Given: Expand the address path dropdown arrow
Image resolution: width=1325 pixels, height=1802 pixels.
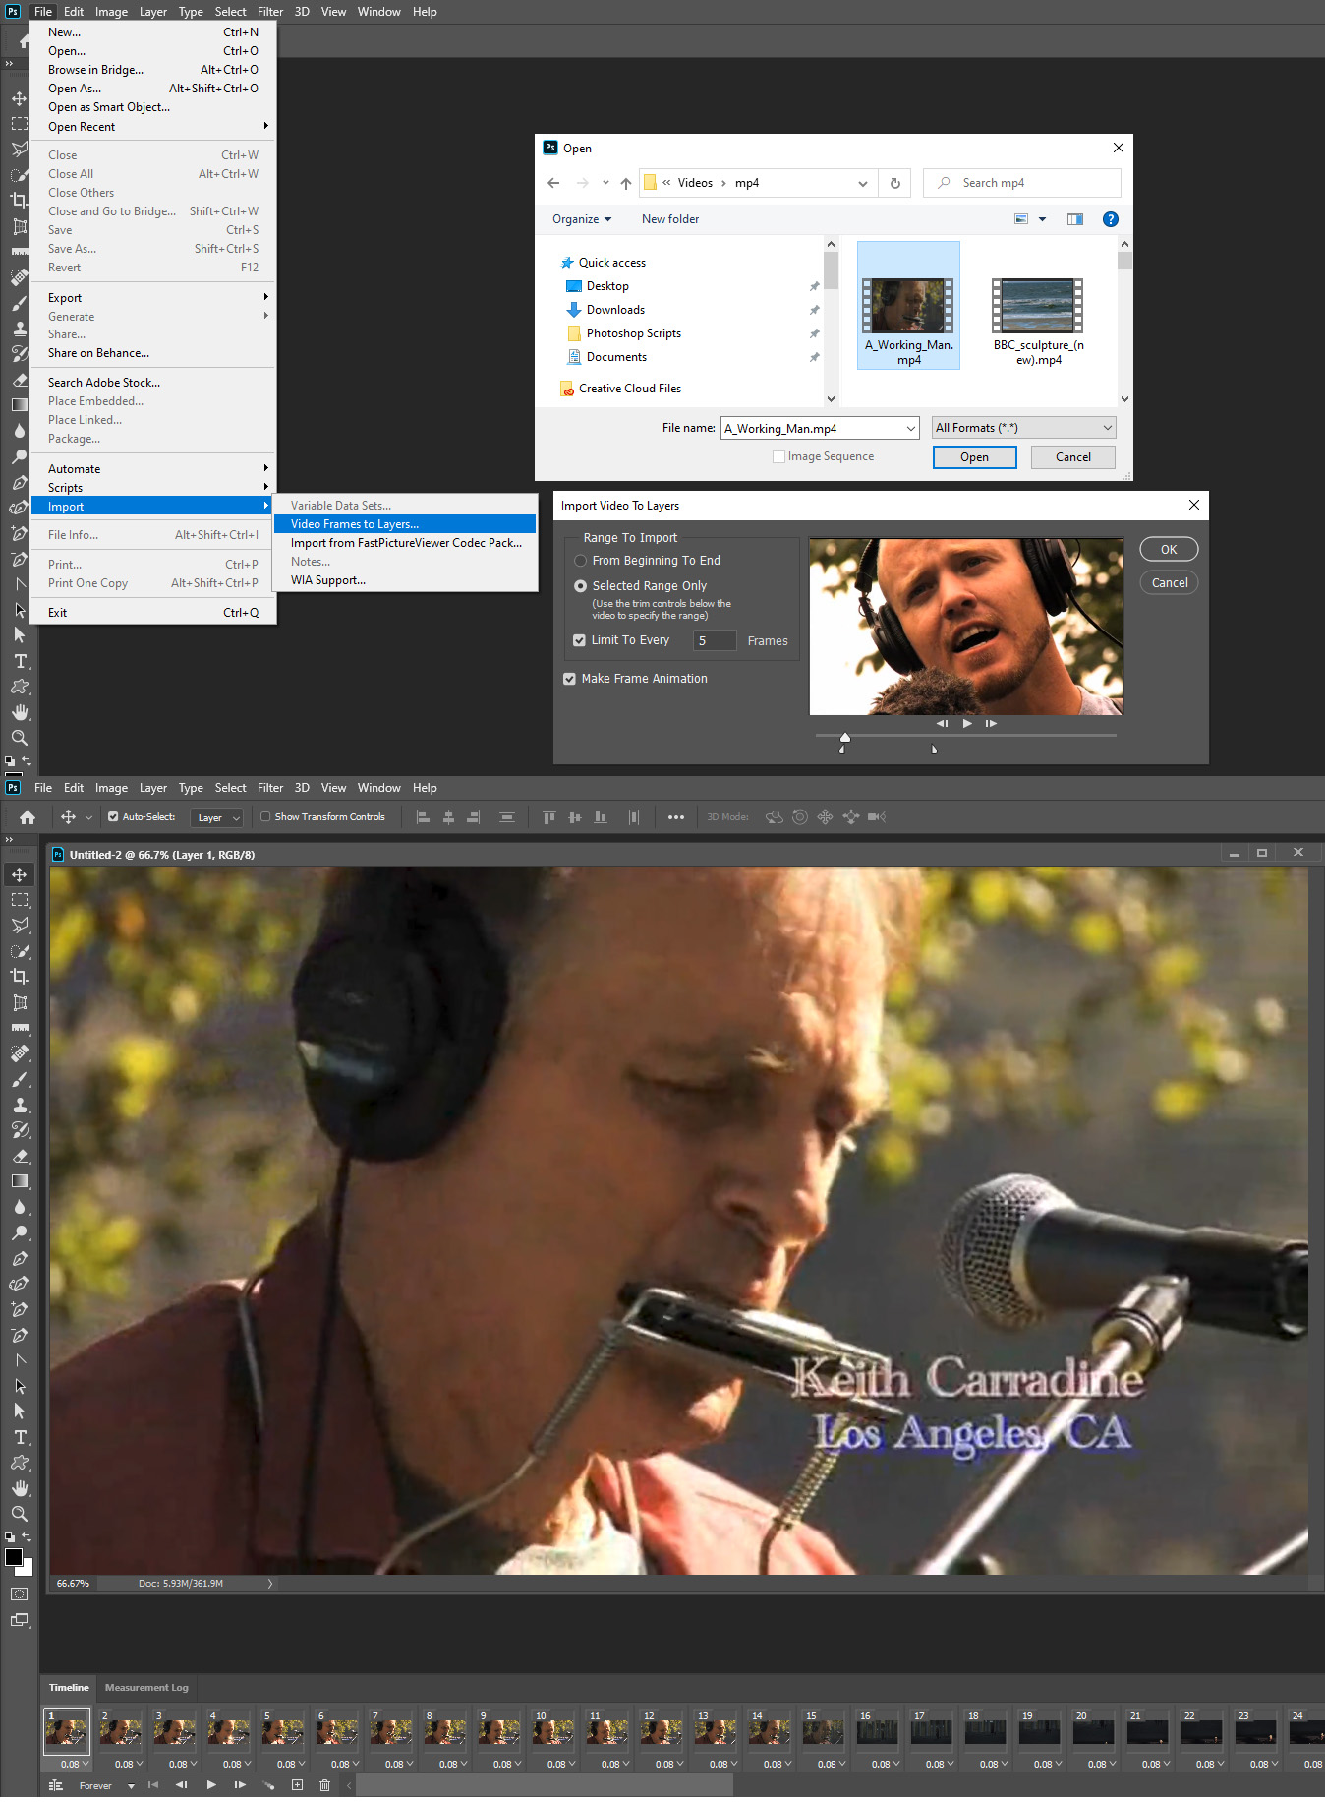Looking at the screenshot, I should click(x=863, y=183).
